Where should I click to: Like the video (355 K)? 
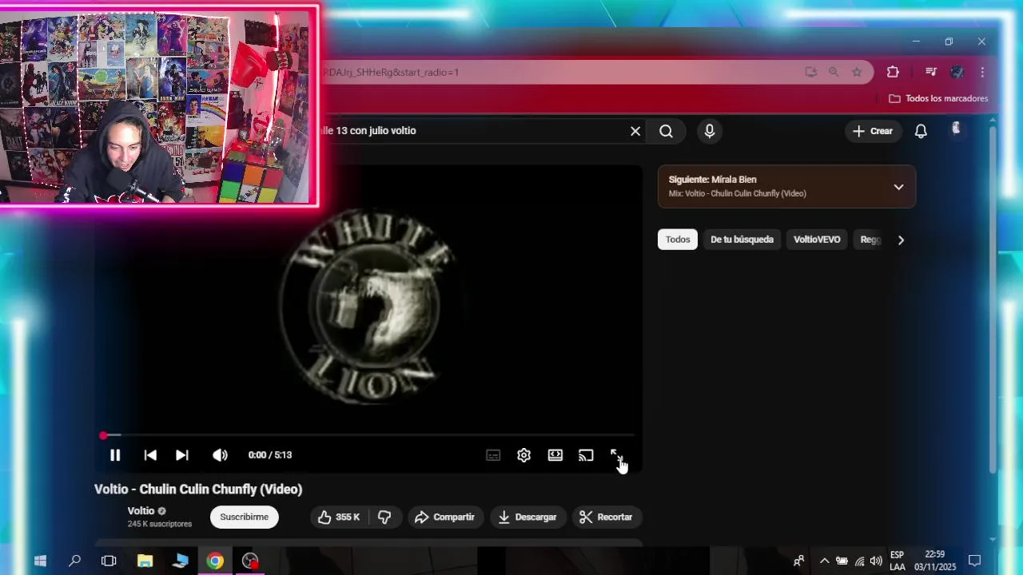tap(339, 517)
